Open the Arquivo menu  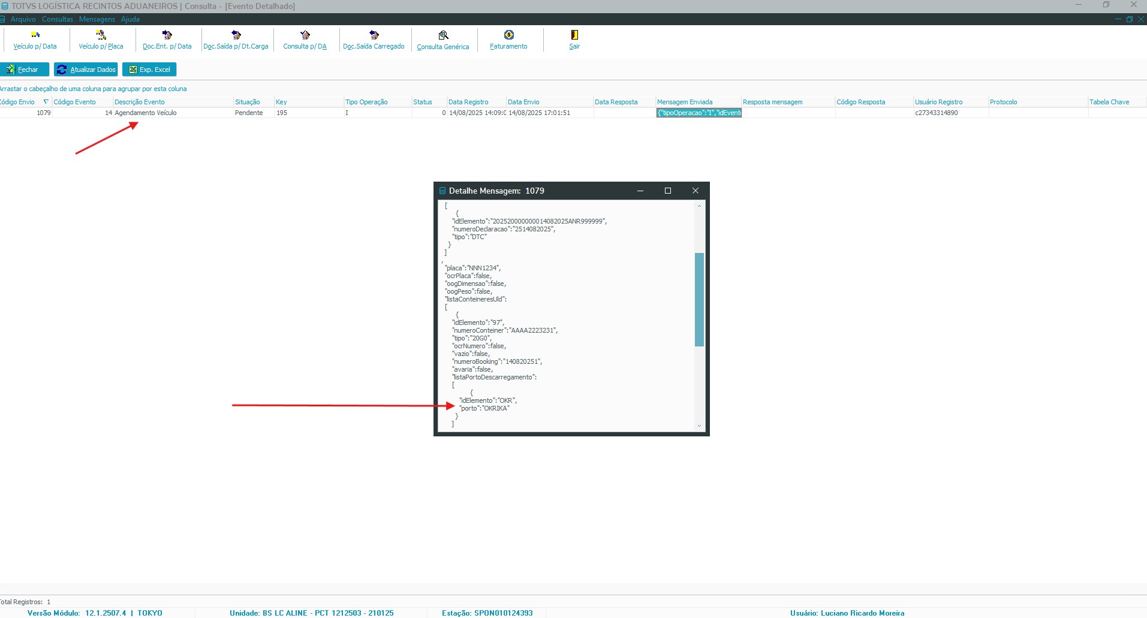(x=23, y=19)
